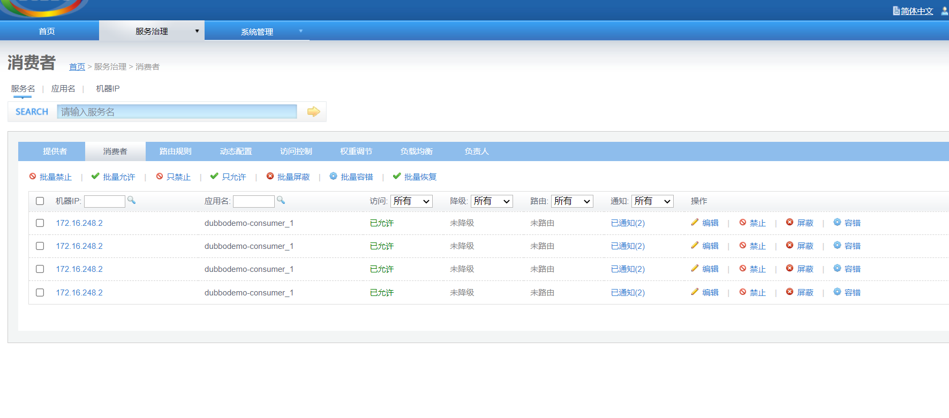The width and height of the screenshot is (949, 418).
Task: Click magnifier icon beside 机器IP filter
Action: [x=131, y=200]
